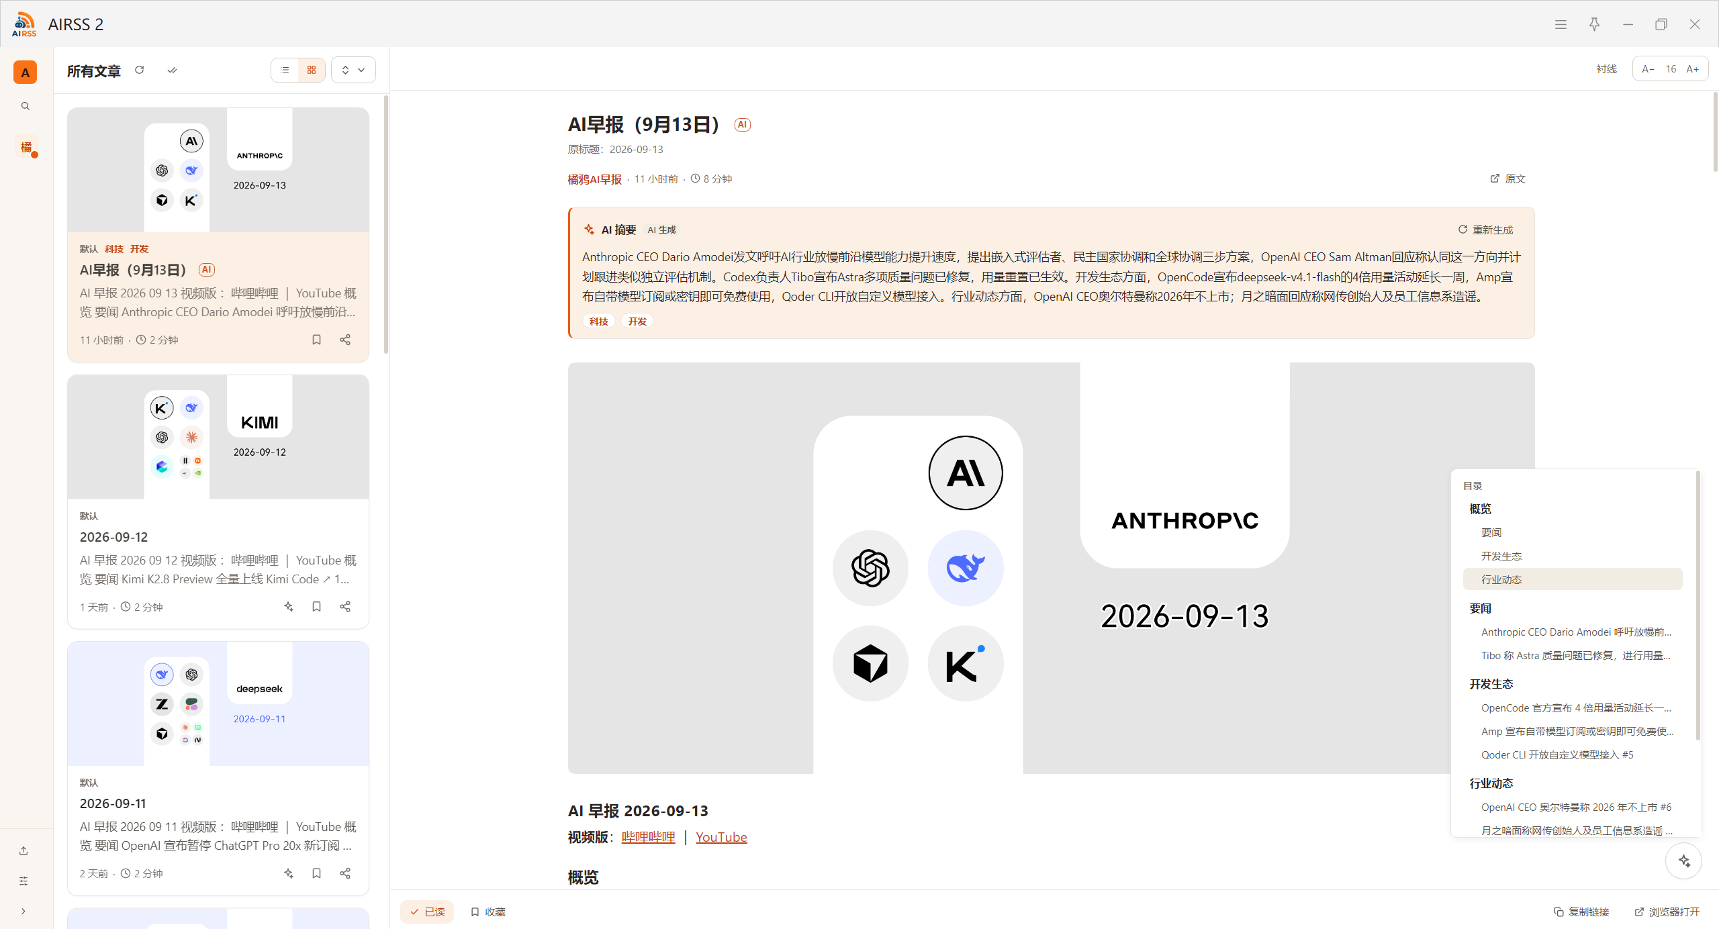Share the 2026-09-12 article card

[x=345, y=607]
